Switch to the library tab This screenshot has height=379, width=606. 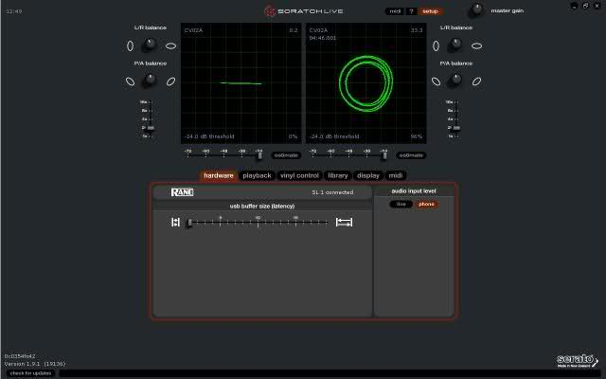tap(338, 175)
